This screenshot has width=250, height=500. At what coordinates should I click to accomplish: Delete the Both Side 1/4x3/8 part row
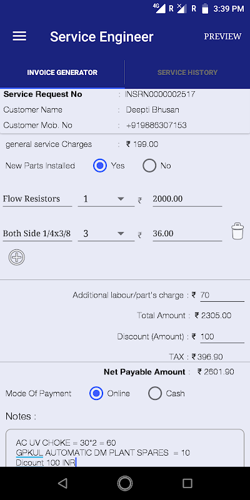237,231
